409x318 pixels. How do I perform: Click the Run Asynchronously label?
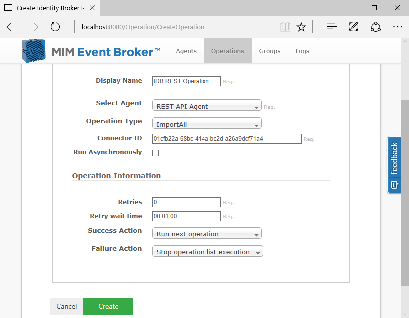[107, 152]
